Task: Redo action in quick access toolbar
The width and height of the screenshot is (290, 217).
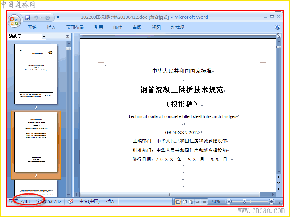Action: pos(48,18)
